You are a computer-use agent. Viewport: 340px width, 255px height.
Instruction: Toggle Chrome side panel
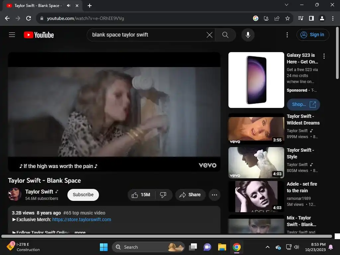coord(311,19)
